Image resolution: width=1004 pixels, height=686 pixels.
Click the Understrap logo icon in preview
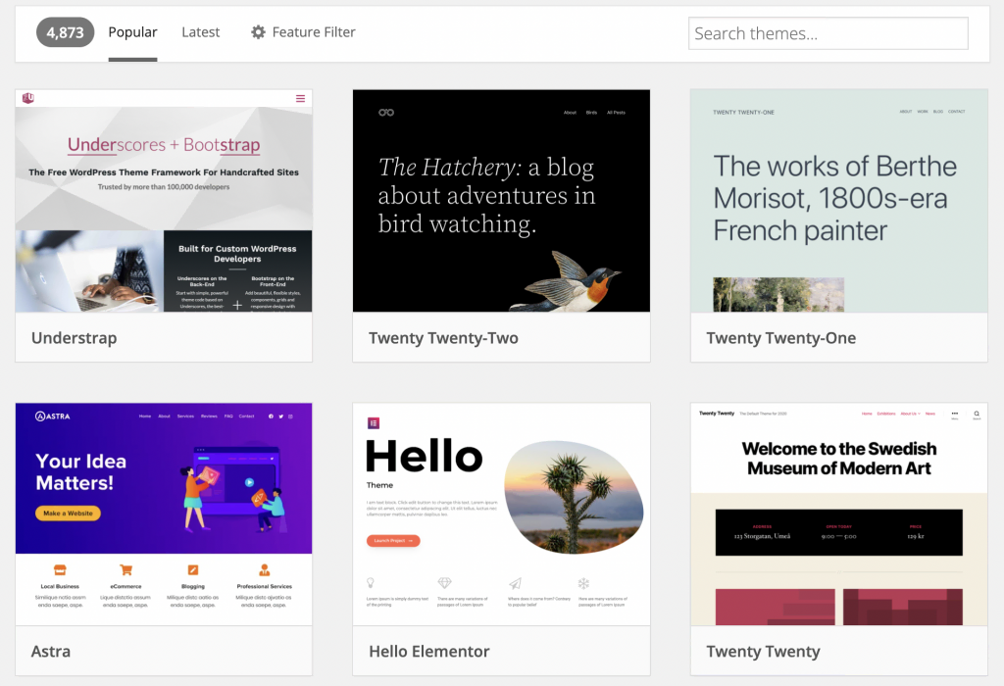[x=27, y=98]
